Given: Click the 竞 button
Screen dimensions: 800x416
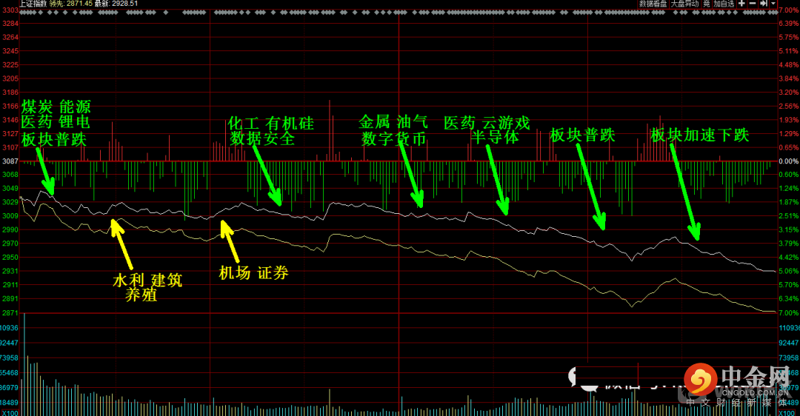Looking at the screenshot, I should click(707, 4).
